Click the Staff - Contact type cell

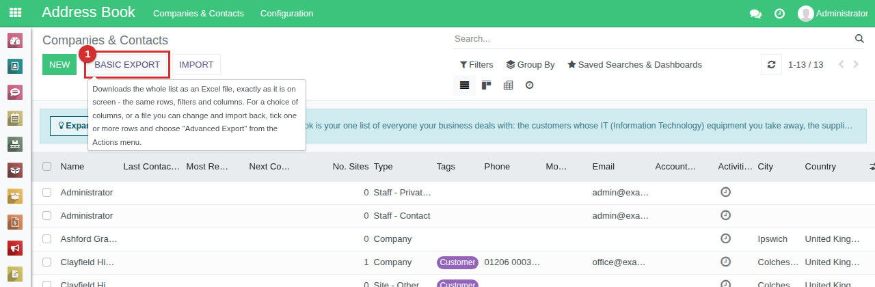tap(402, 215)
